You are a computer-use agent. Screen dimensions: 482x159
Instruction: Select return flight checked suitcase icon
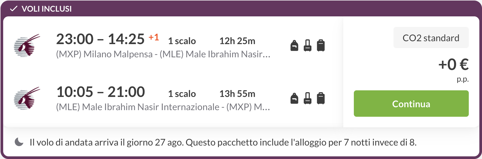click(321, 98)
